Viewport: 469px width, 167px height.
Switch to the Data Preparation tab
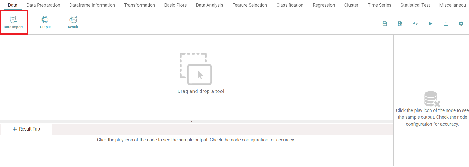(43, 5)
